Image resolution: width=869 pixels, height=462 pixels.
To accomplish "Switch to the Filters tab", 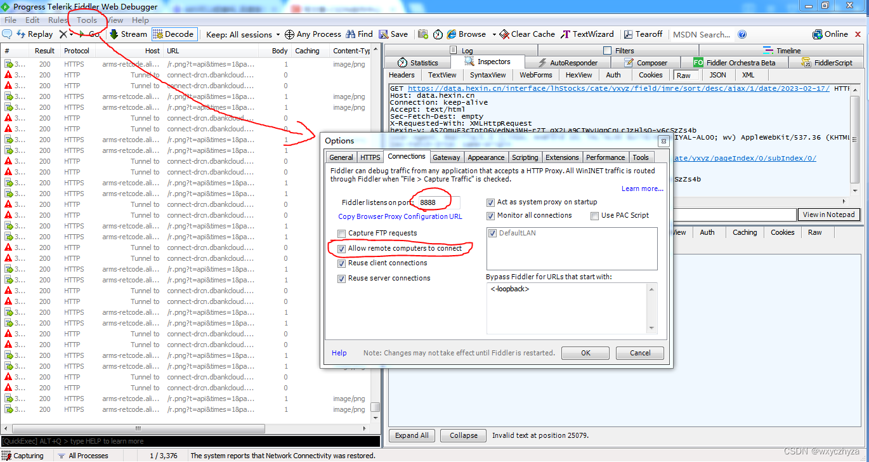I will click(618, 50).
